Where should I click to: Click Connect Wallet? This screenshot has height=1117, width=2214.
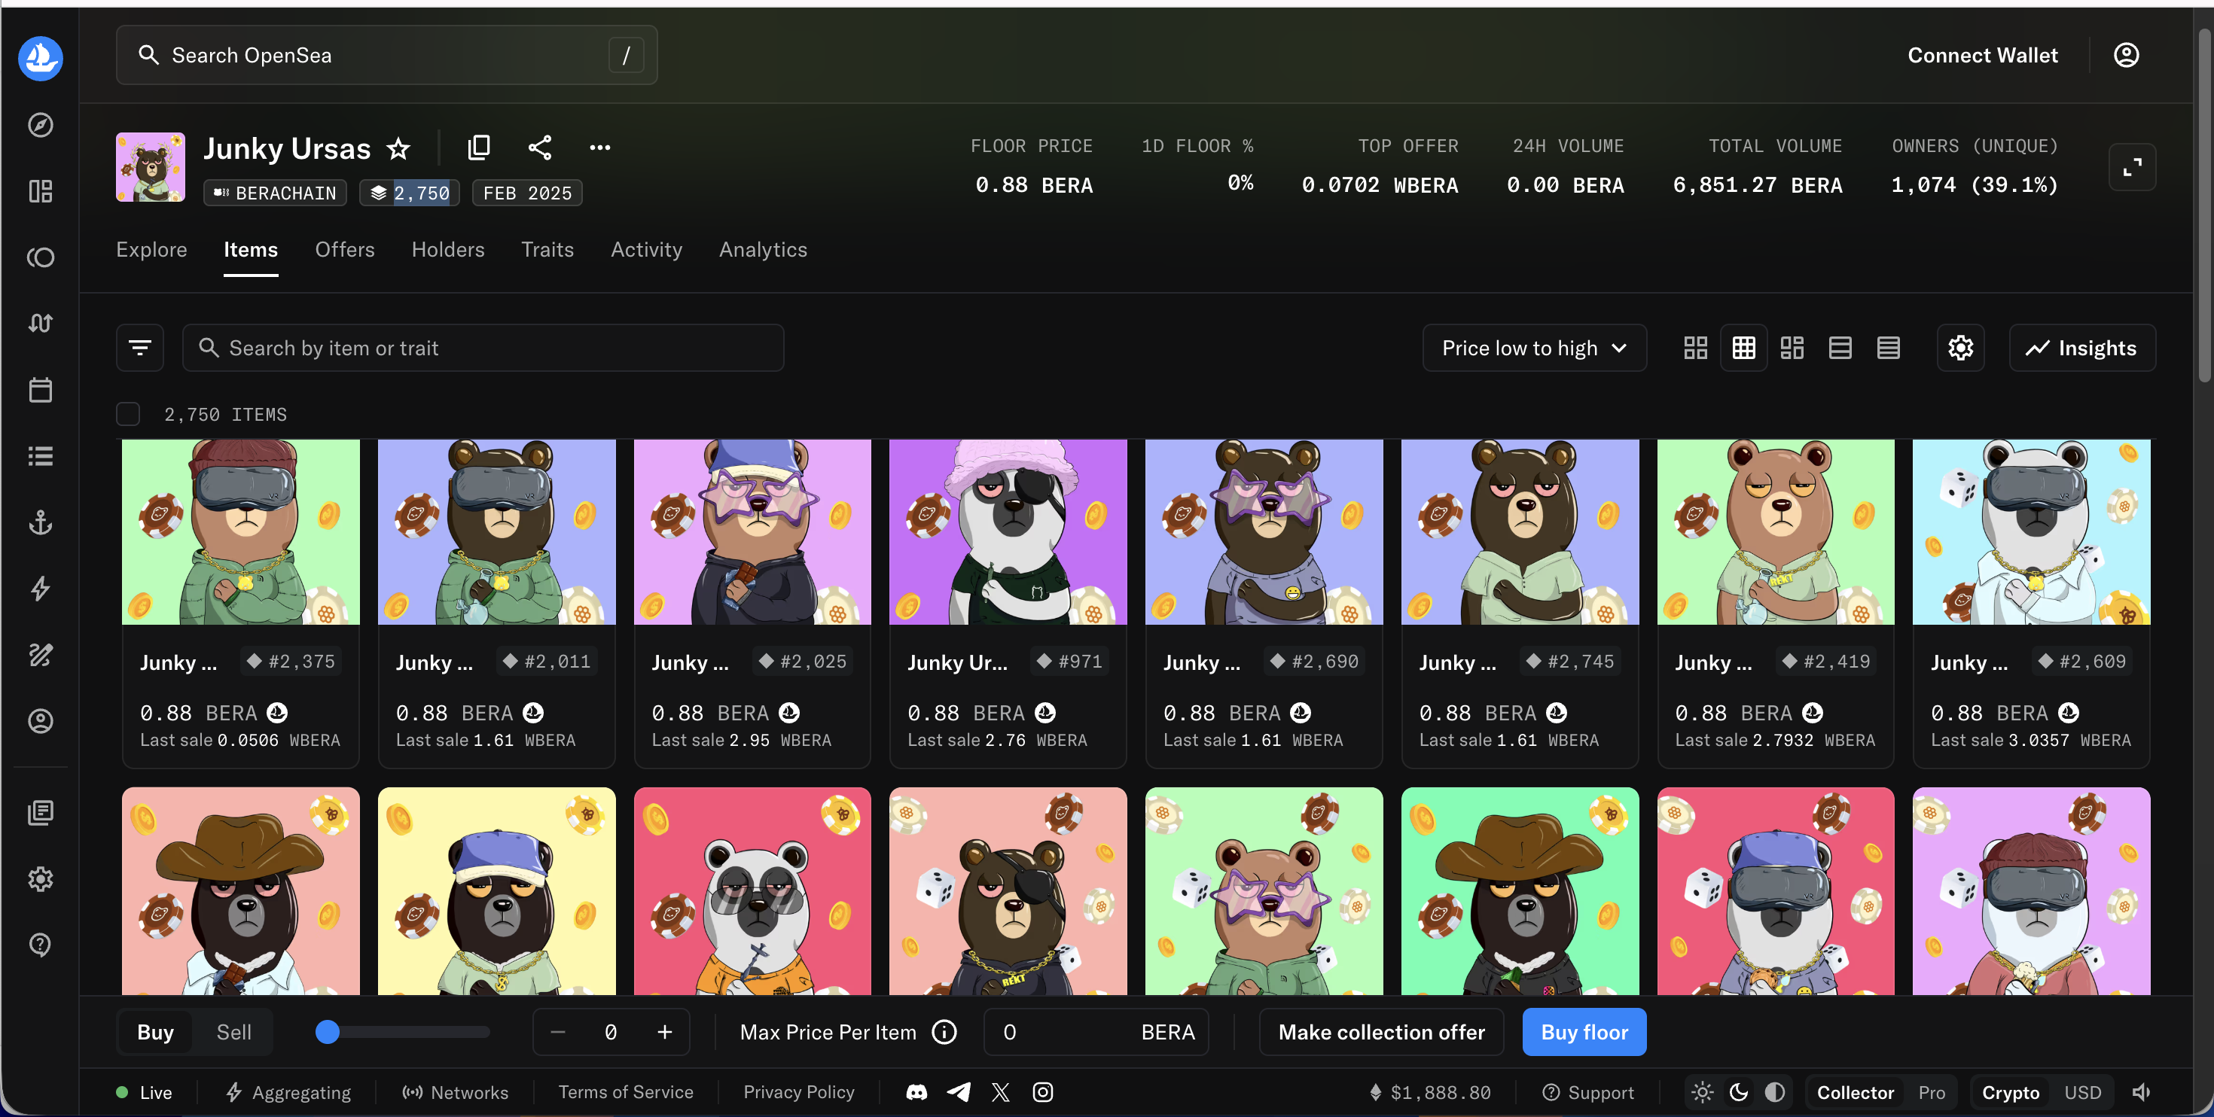click(x=1983, y=55)
